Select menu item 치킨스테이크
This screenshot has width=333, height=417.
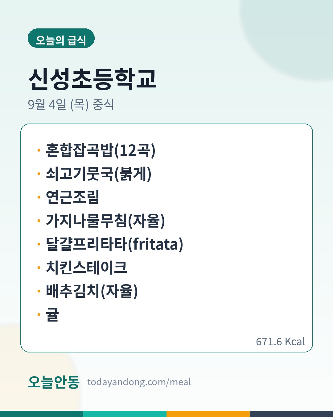click(86, 267)
